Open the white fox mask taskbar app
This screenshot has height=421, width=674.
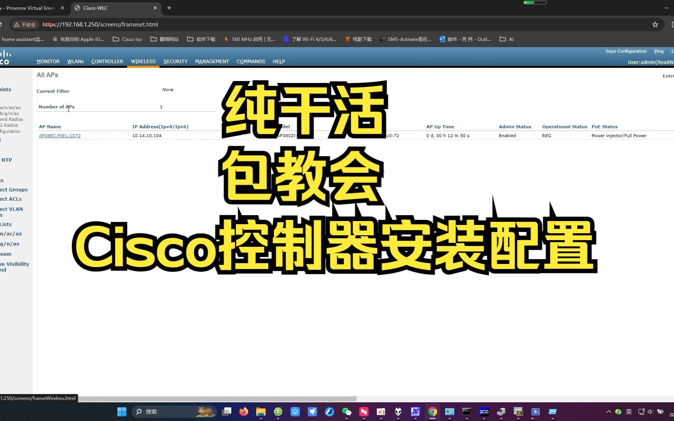398,412
